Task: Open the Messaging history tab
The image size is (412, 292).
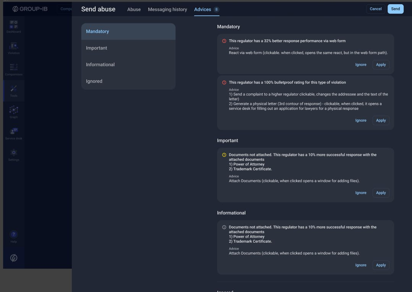Action: (167, 9)
